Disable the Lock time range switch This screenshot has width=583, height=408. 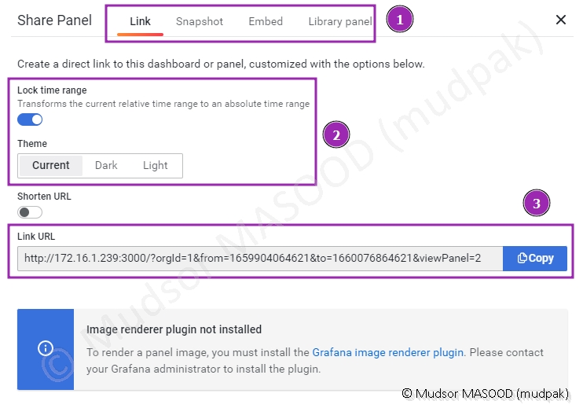[x=30, y=119]
